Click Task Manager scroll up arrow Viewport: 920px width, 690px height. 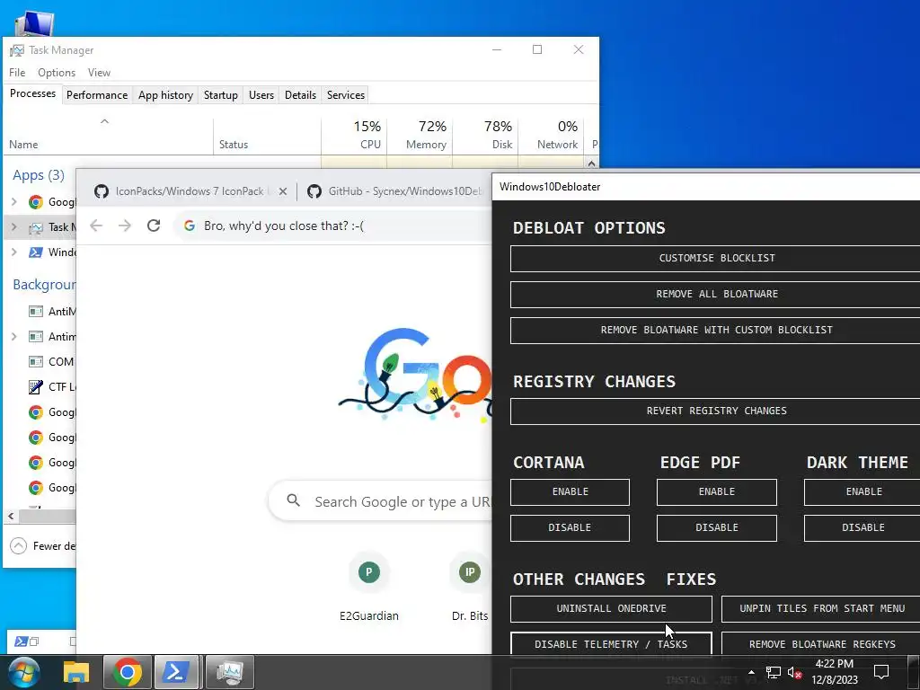591,164
